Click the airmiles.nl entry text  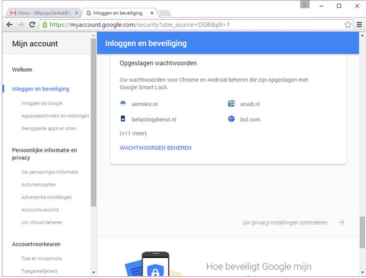click(145, 104)
